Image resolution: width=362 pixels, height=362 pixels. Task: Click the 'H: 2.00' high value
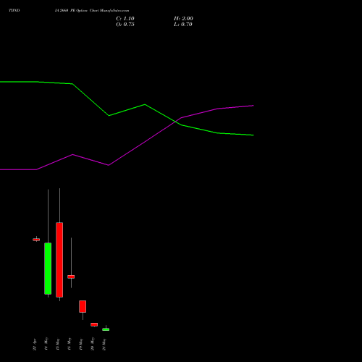click(x=183, y=19)
